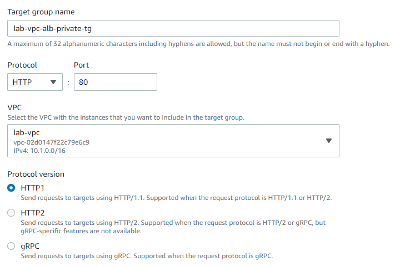Click the Target group name text field
395x267 pixels.
pos(173,28)
